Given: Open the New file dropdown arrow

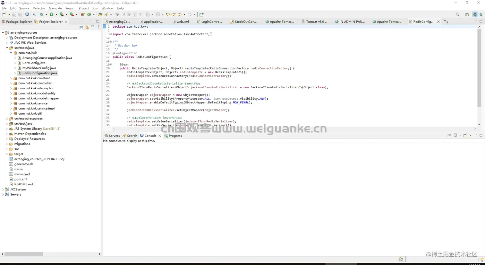Looking at the screenshot, I should pyautogui.click(x=9, y=14).
